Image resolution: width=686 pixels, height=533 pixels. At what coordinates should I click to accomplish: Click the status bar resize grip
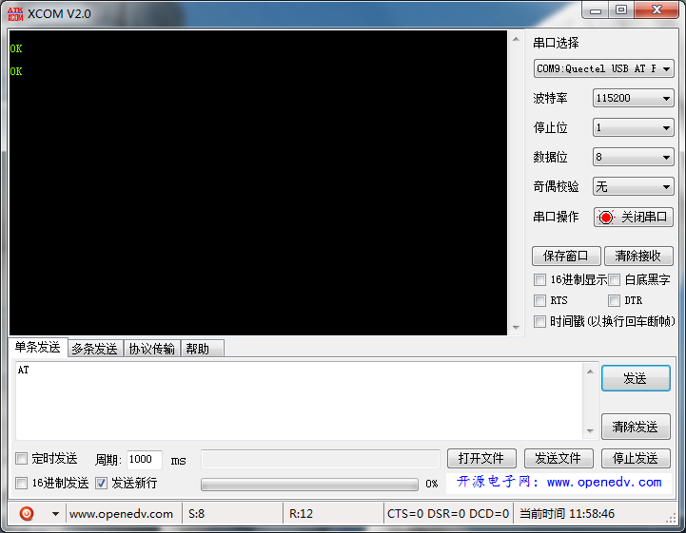[671, 518]
